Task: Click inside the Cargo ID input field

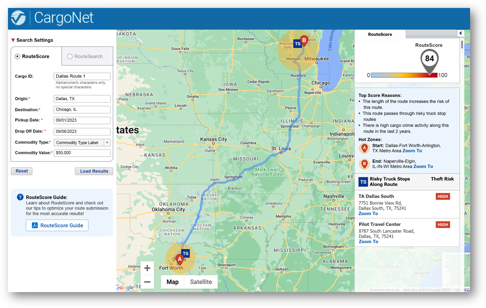Action: [x=82, y=76]
